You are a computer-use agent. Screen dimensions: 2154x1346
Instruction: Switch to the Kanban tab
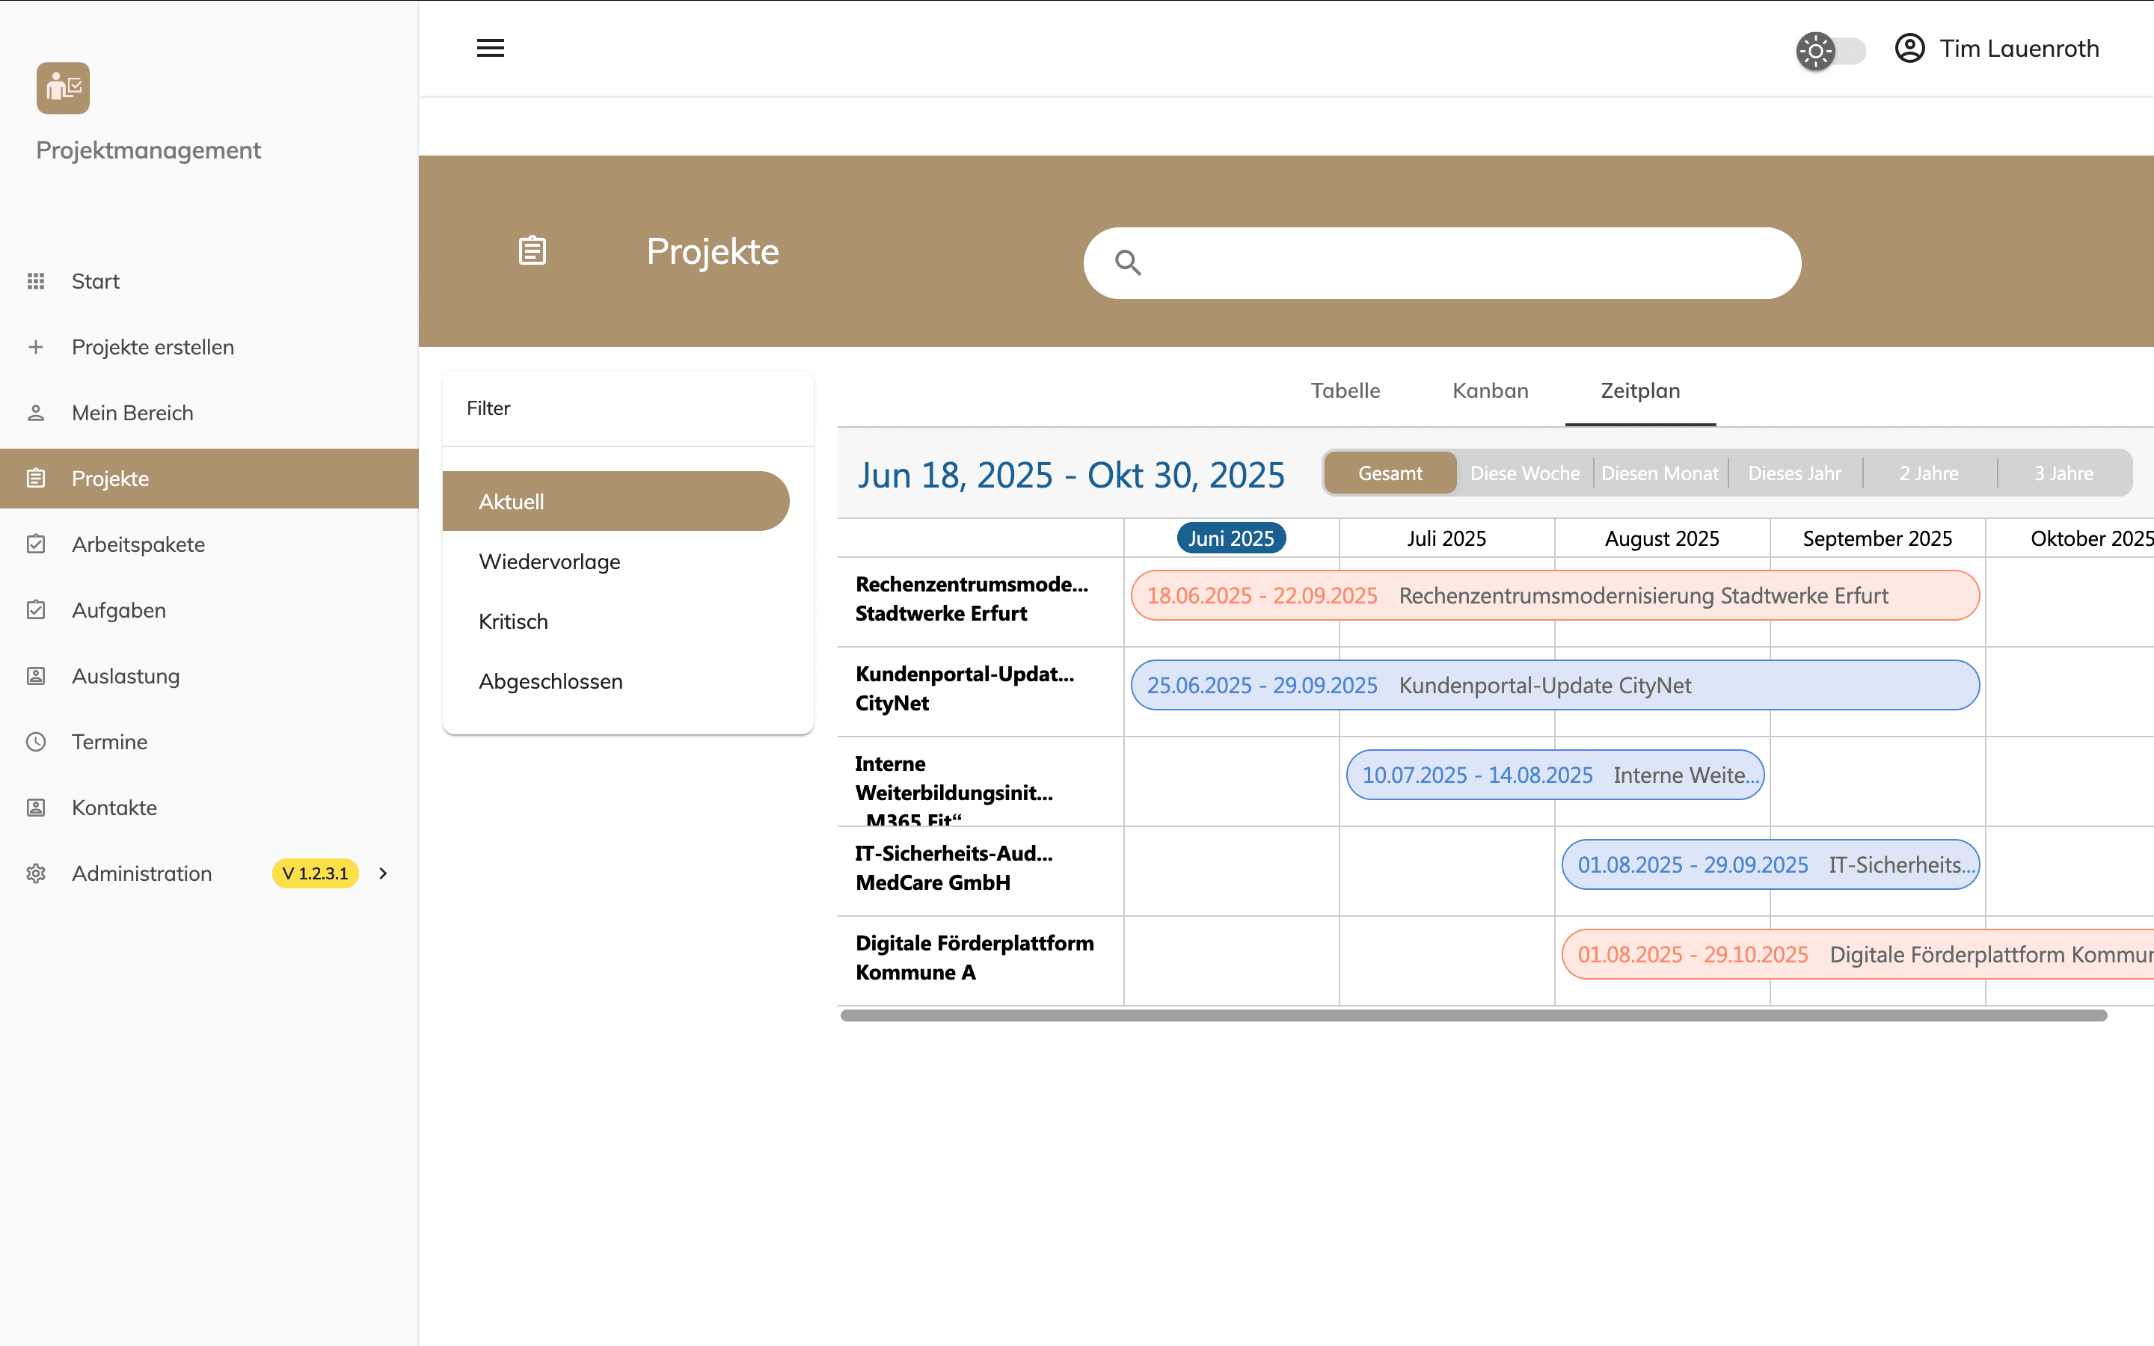(1490, 391)
